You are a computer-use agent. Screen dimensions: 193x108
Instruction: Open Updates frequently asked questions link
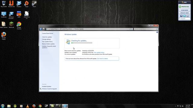point(49,47)
